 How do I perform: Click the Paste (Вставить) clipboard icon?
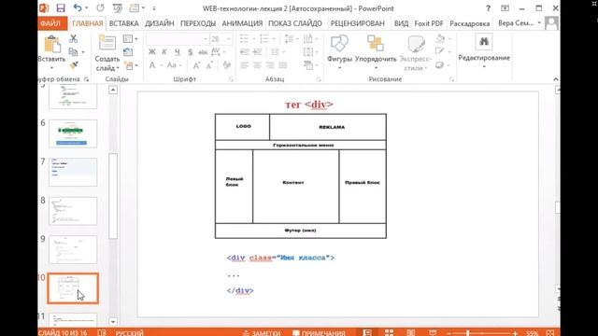tap(52, 45)
